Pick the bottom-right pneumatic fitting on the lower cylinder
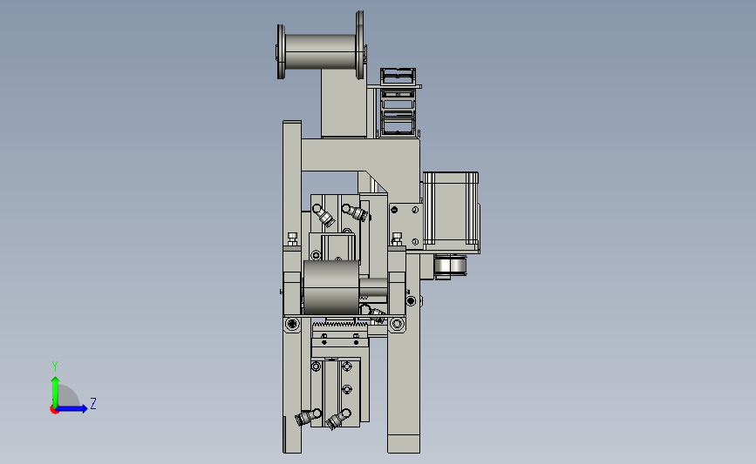The height and width of the screenshot is (464, 756). tap(338, 419)
